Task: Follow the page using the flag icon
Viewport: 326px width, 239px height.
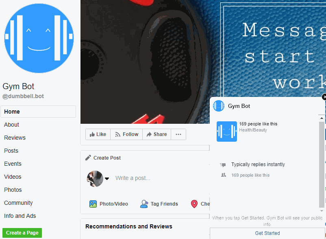Action: [x=118, y=134]
